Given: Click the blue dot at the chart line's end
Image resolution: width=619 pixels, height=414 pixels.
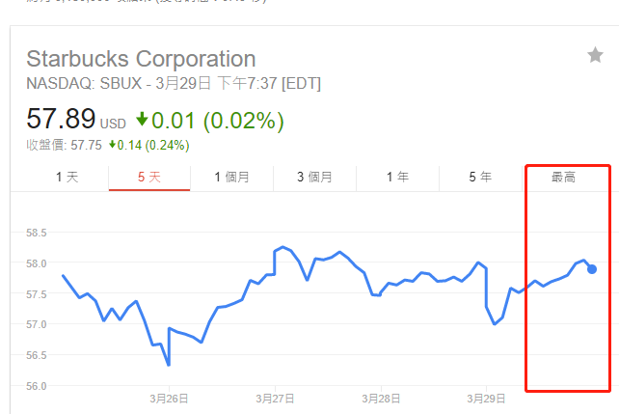Looking at the screenshot, I should [x=592, y=269].
